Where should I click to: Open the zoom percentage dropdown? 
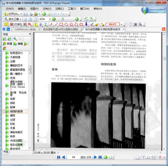coord(50,19)
